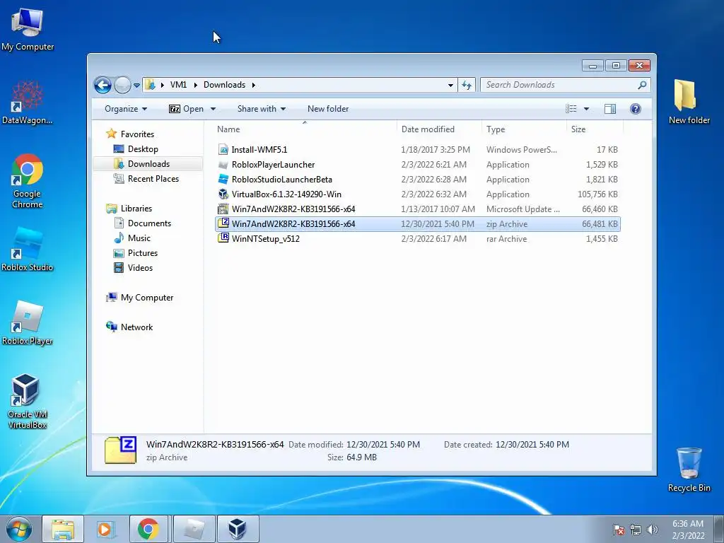
Task: Open the Organize menu
Action: tap(126, 109)
